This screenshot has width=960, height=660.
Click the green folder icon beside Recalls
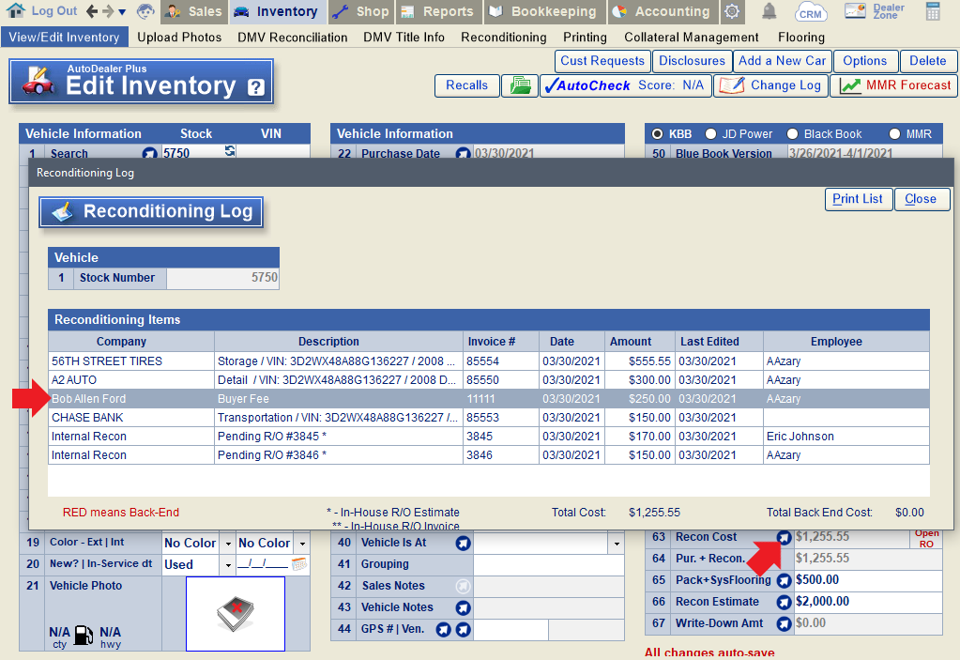tap(519, 85)
